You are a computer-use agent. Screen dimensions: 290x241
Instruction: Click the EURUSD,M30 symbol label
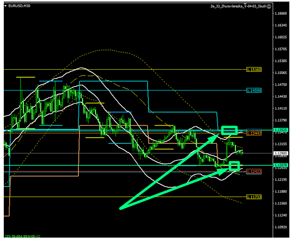click(x=19, y=6)
